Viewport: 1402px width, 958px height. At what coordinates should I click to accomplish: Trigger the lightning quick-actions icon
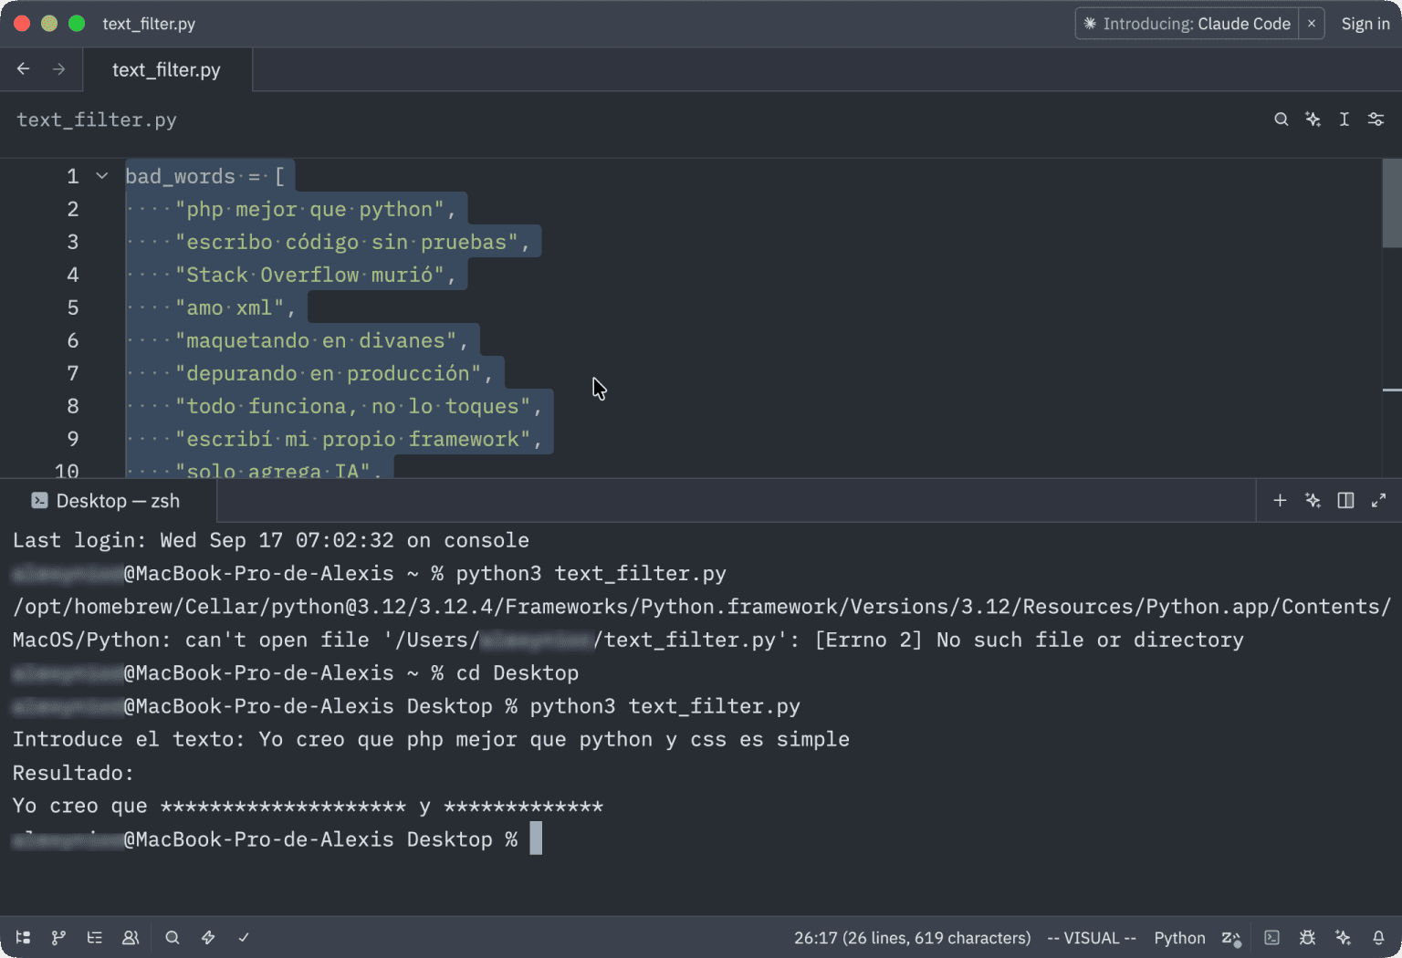(x=208, y=937)
